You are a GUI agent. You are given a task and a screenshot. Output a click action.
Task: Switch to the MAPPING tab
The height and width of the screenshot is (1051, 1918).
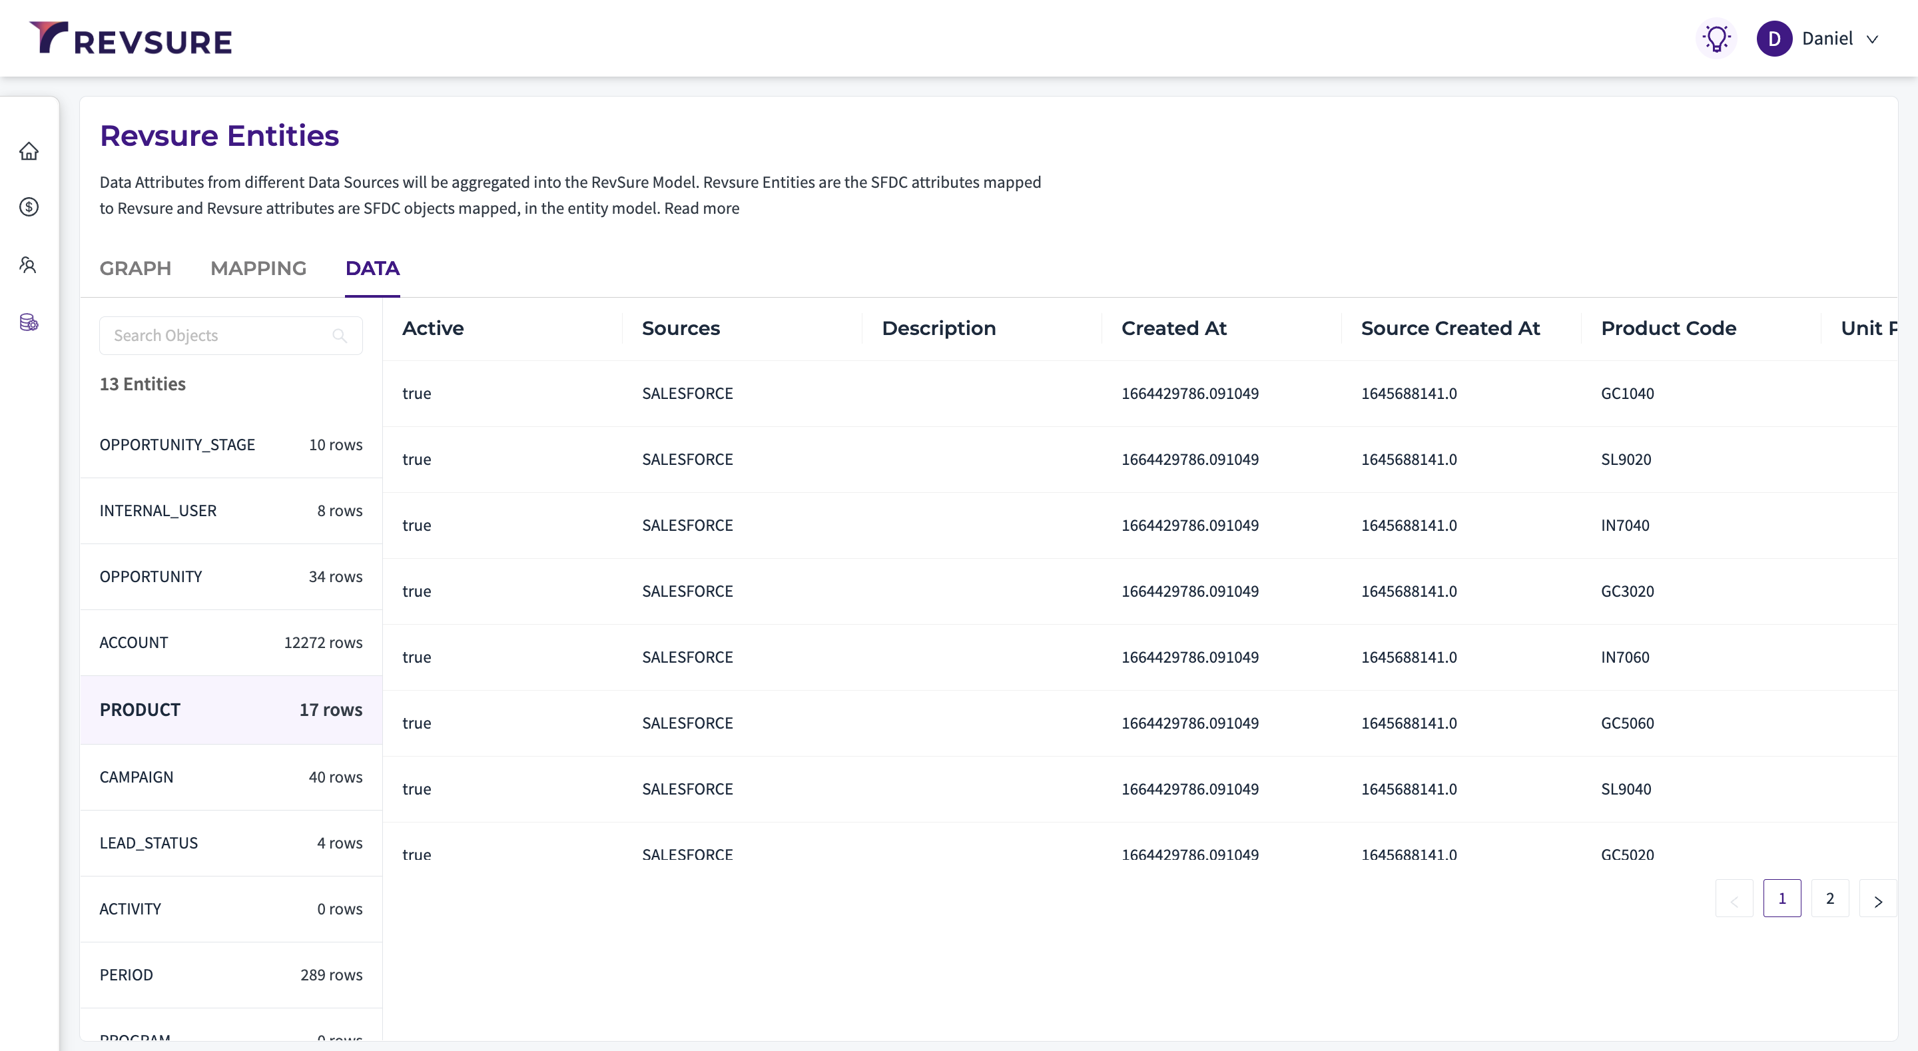click(258, 269)
